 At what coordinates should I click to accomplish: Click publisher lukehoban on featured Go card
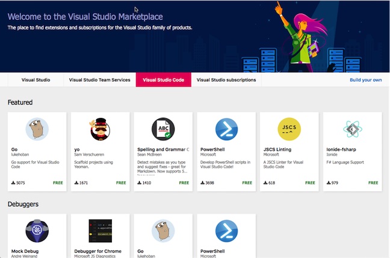click(20, 155)
